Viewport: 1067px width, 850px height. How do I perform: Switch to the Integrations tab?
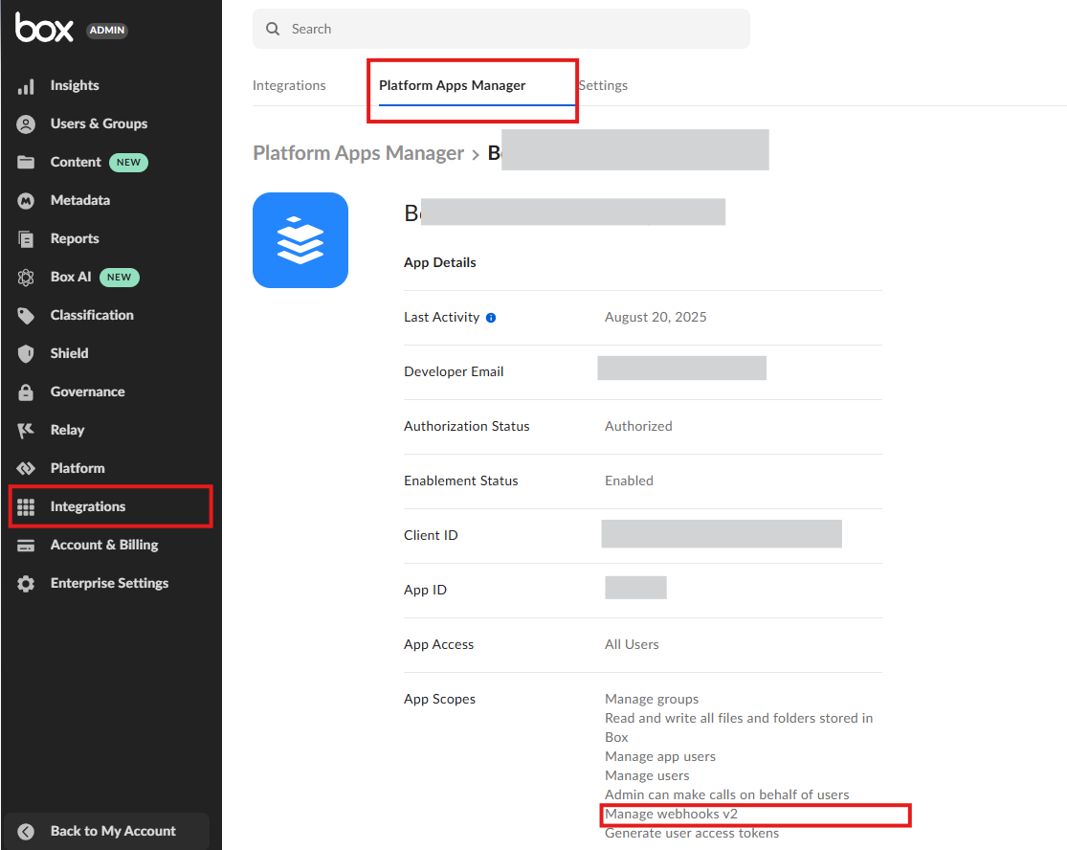coord(289,86)
